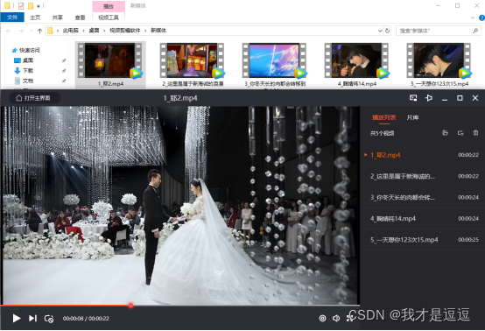Viewport: 485px width, 331px height.
Task: Click the yellow folder icon in Explorer title bar
Action: (7, 5)
